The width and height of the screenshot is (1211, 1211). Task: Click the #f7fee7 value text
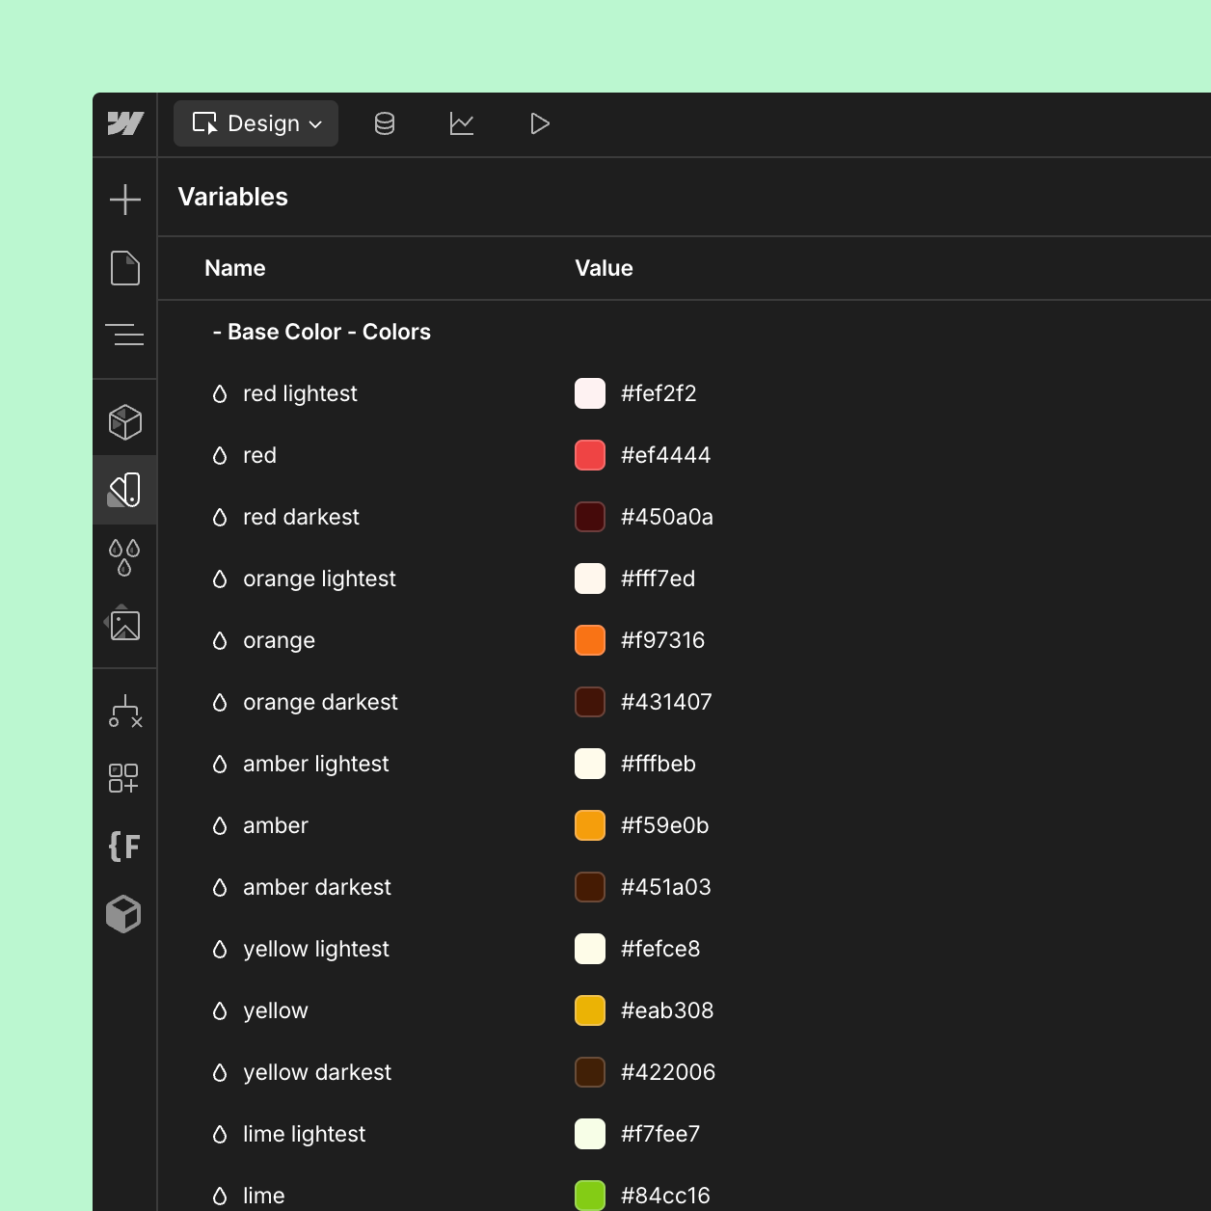[660, 1134]
